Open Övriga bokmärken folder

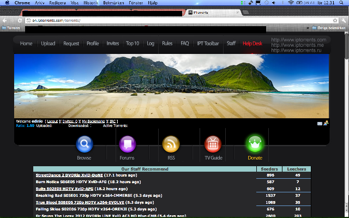[328, 28]
